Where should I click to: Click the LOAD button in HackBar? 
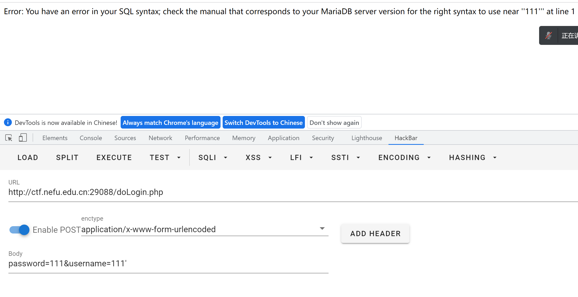28,157
